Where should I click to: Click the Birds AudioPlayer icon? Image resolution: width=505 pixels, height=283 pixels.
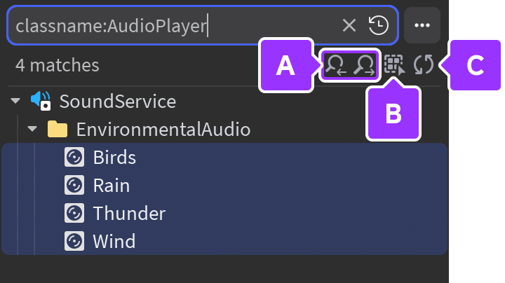(x=74, y=158)
